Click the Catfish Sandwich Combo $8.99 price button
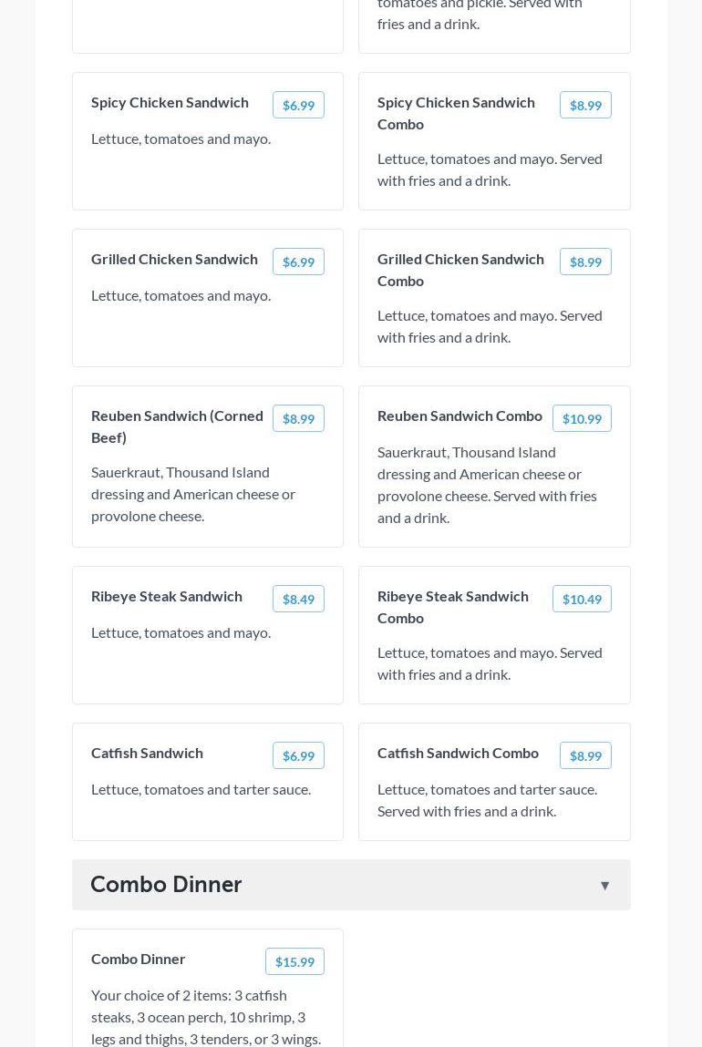 pyautogui.click(x=585, y=755)
